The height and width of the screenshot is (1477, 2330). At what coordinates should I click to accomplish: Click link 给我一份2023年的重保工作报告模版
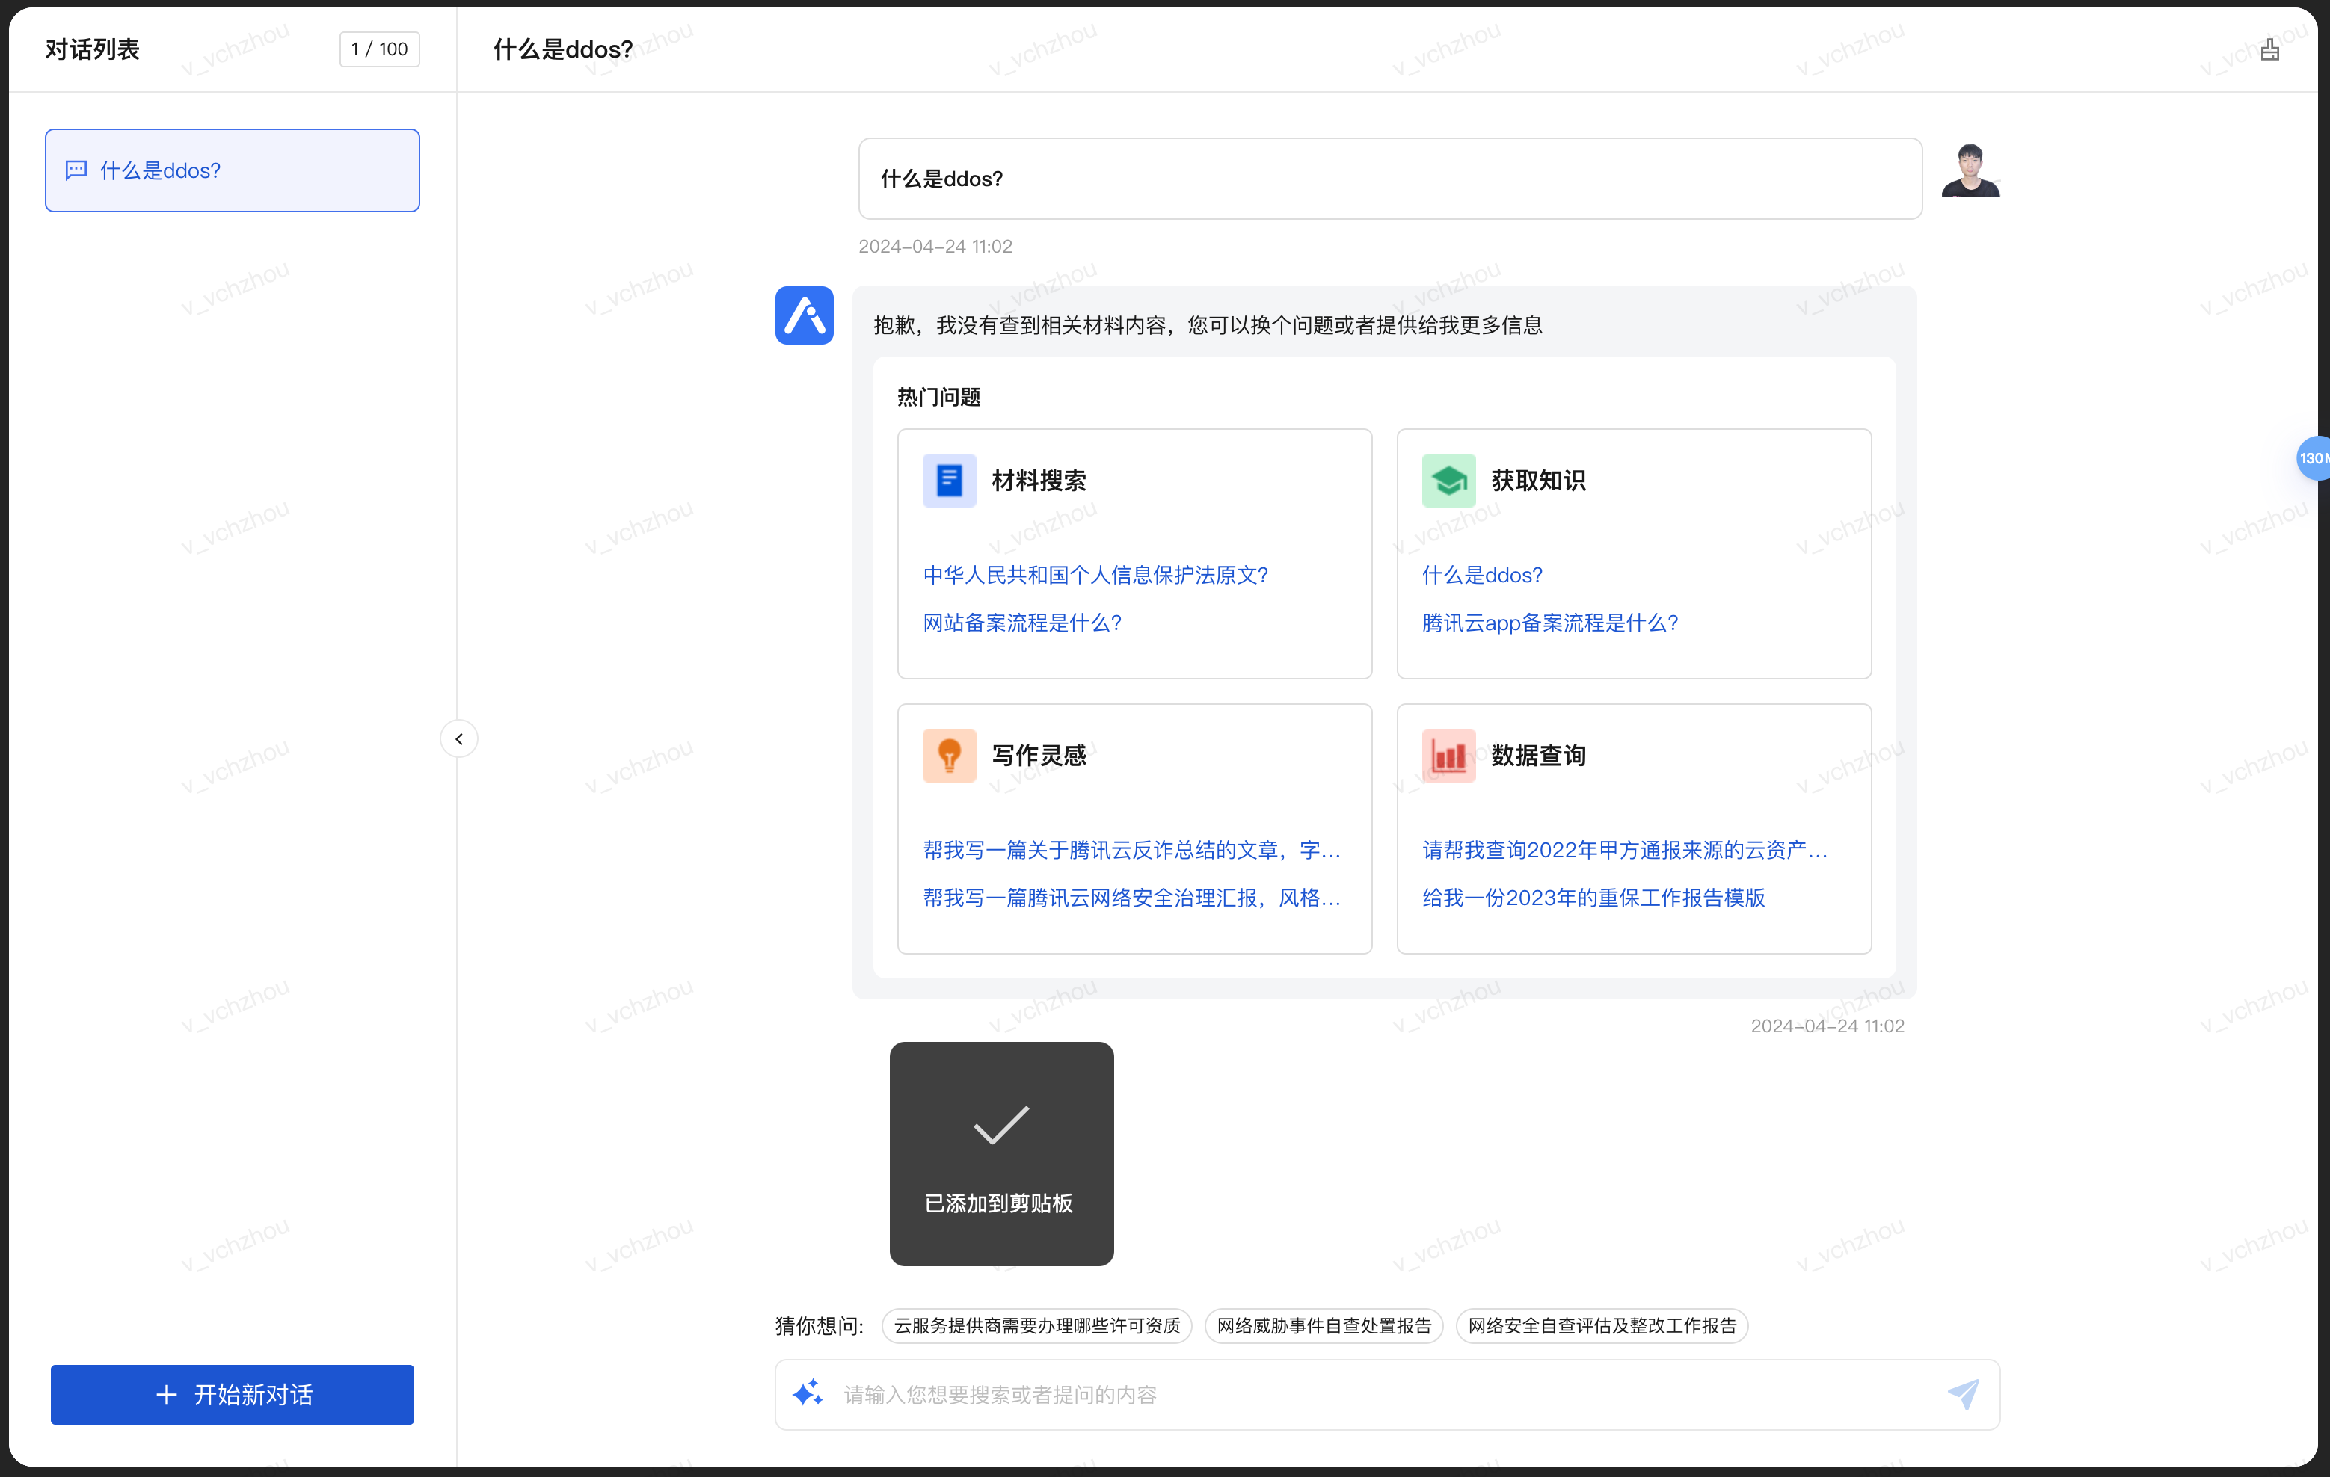1593,898
